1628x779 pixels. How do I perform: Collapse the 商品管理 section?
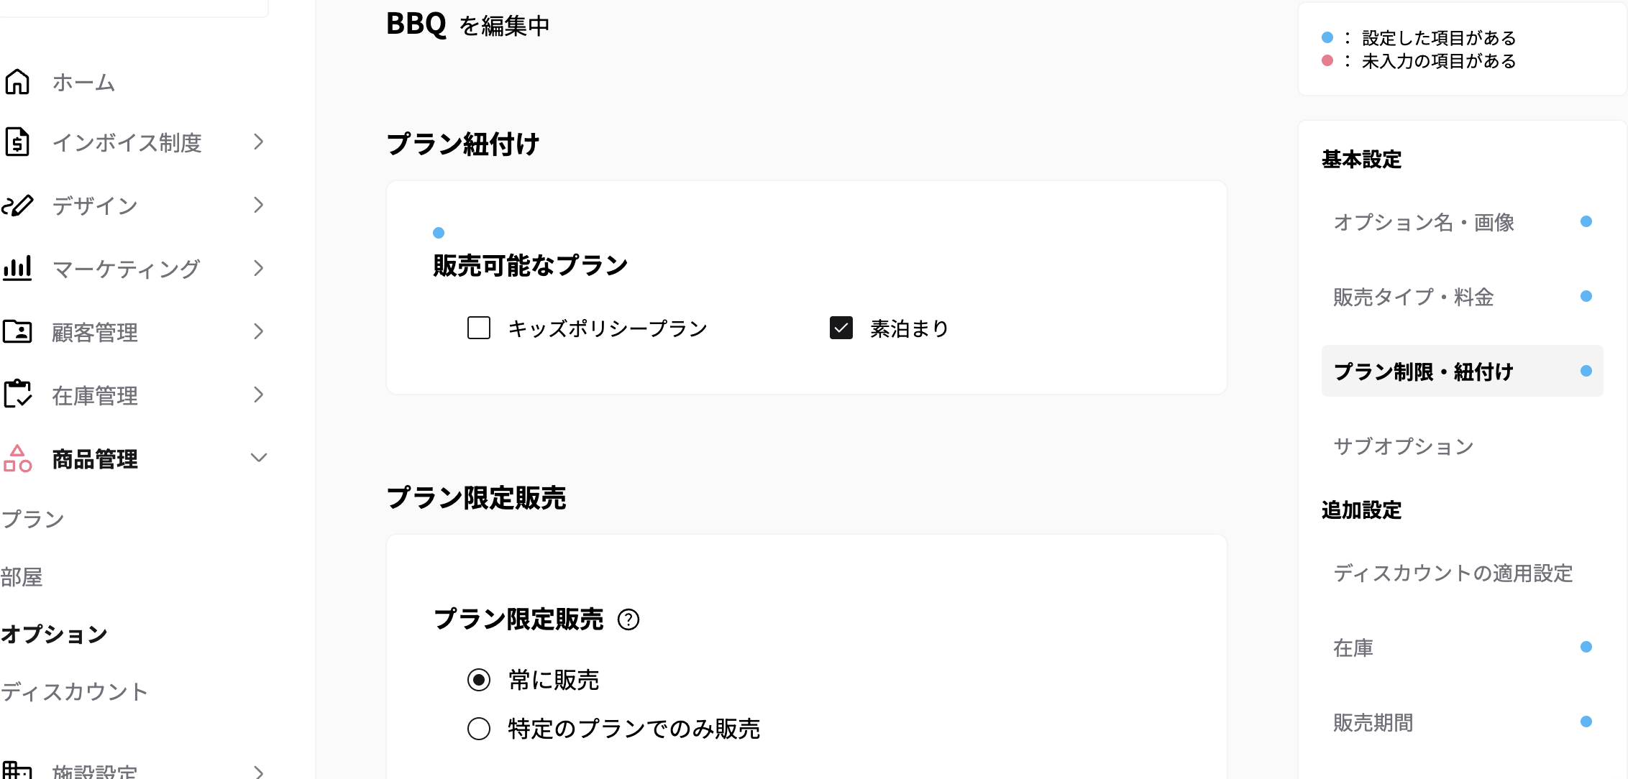257,458
